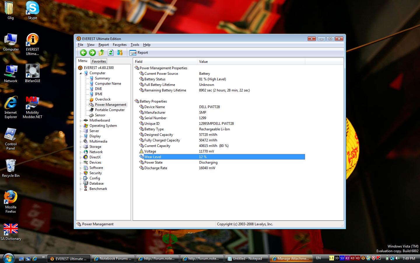
Task: Open the Tools menu
Action: click(135, 45)
